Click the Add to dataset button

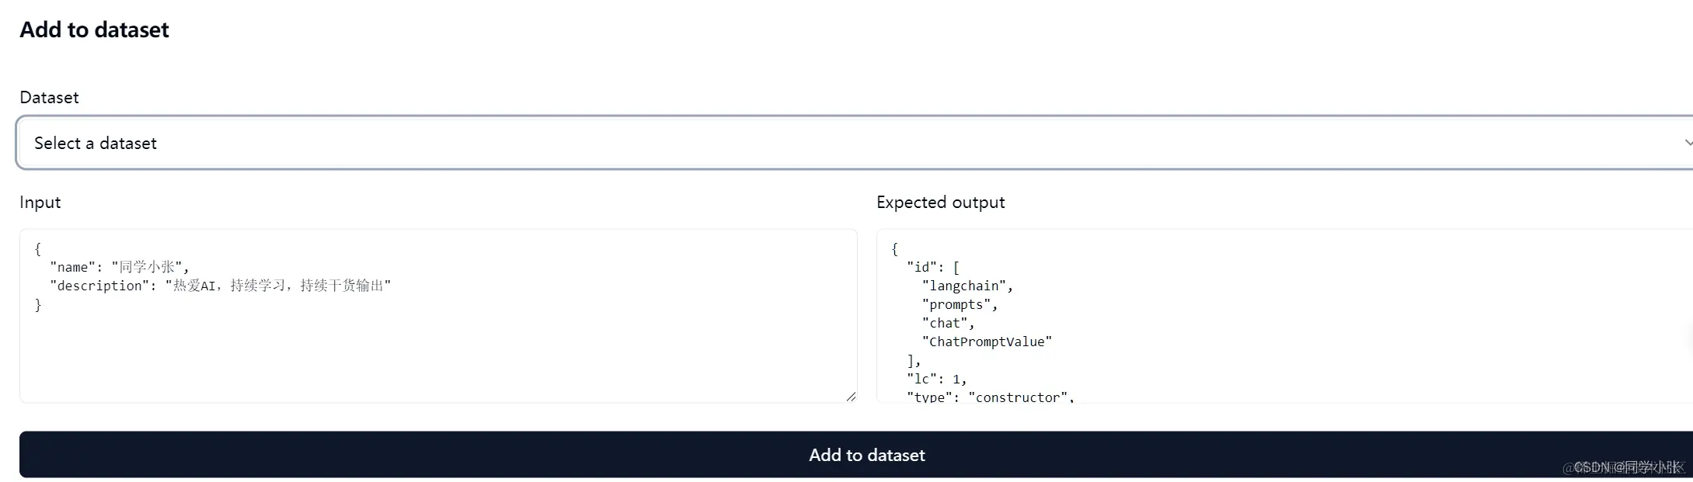(x=866, y=455)
